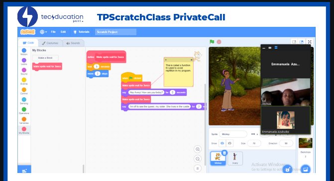Click the move steps value field

98,74
